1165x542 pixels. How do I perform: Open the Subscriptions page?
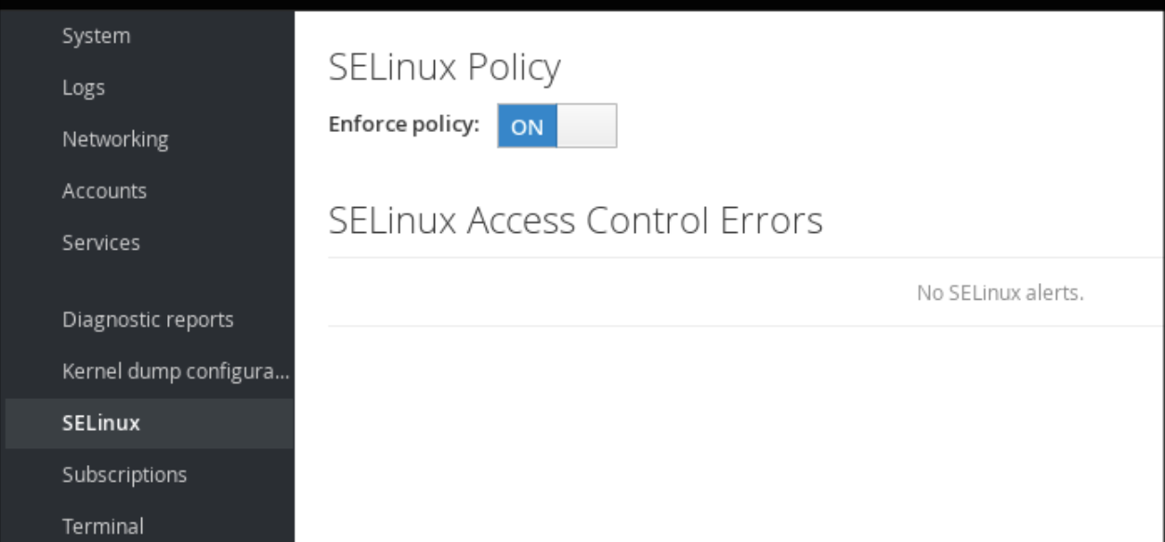coord(124,475)
